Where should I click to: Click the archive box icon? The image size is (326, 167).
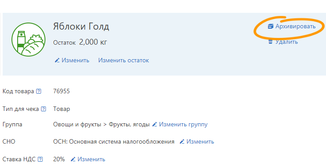(270, 27)
